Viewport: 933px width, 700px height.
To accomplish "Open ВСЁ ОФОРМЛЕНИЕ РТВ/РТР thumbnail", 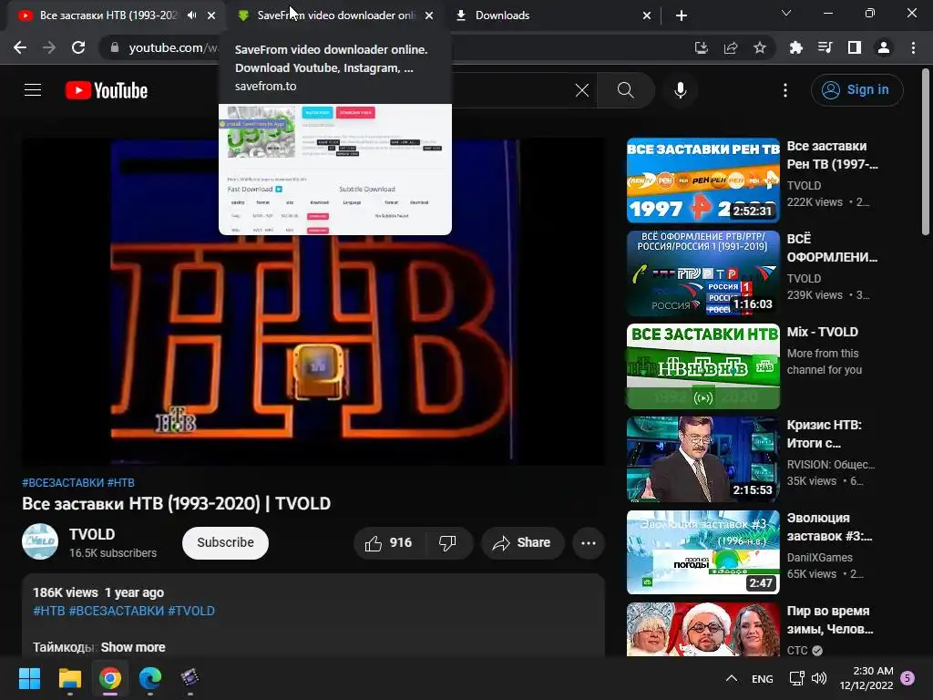I will pyautogui.click(x=702, y=273).
